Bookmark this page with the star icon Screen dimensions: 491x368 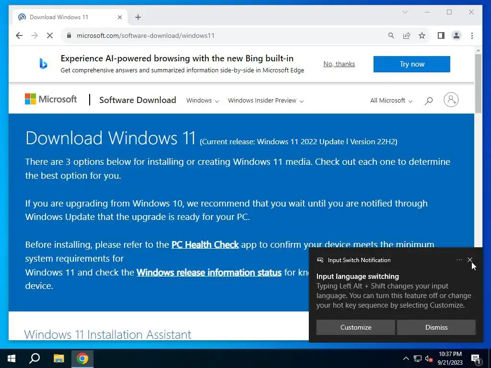click(422, 35)
